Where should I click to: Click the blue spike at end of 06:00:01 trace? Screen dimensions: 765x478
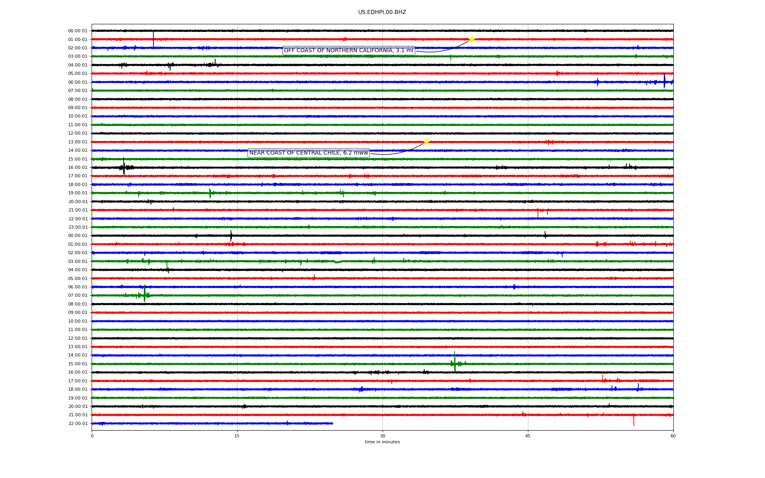pyautogui.click(x=664, y=81)
